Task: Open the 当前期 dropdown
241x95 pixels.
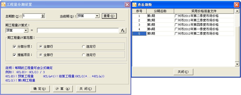Action: tap(97, 16)
